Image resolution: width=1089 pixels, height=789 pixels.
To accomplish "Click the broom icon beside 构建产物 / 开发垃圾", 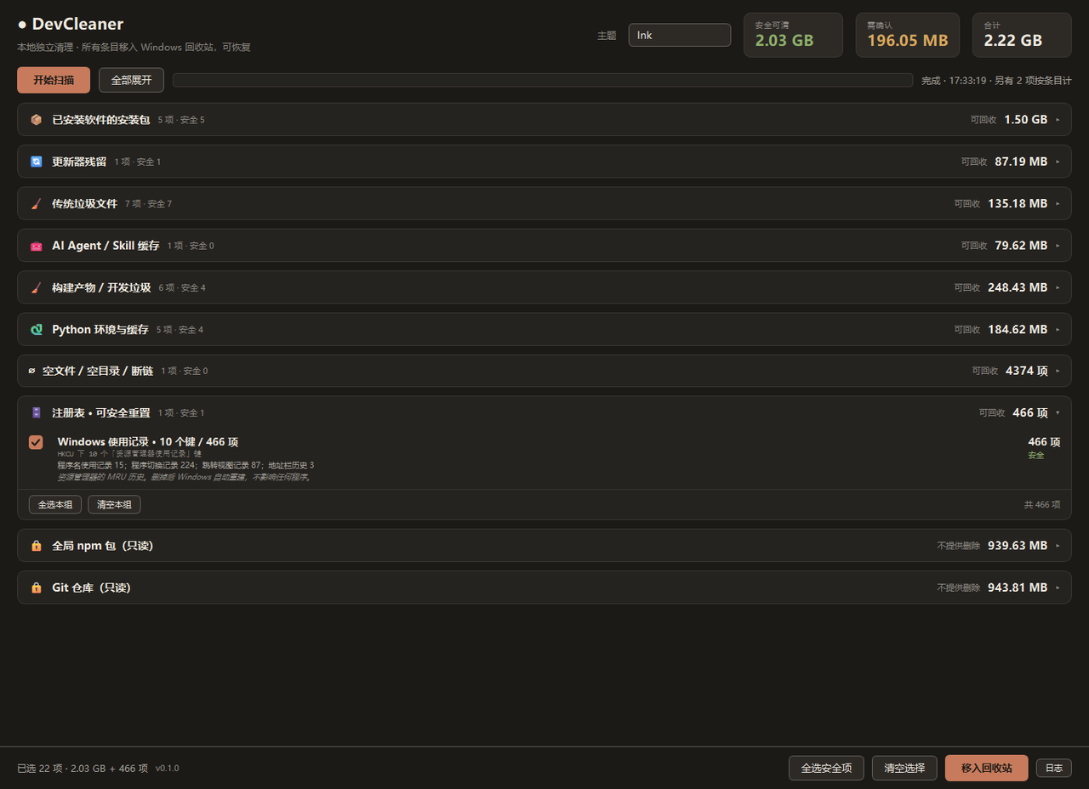I will coord(36,287).
